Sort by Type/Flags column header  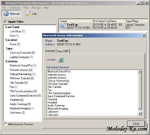point(136,21)
